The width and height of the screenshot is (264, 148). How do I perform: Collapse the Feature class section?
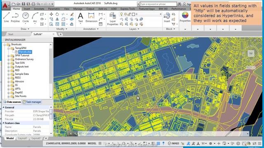click(3, 123)
